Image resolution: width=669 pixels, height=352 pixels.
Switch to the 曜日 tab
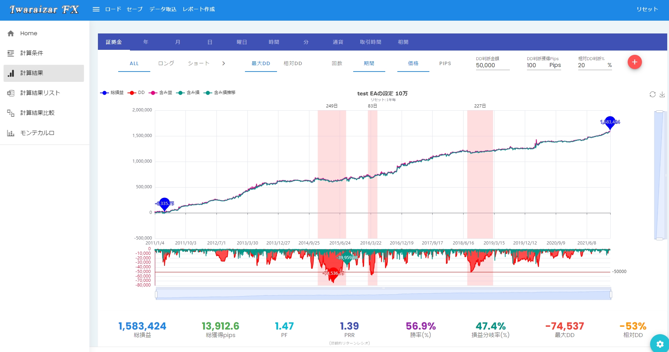pos(242,42)
